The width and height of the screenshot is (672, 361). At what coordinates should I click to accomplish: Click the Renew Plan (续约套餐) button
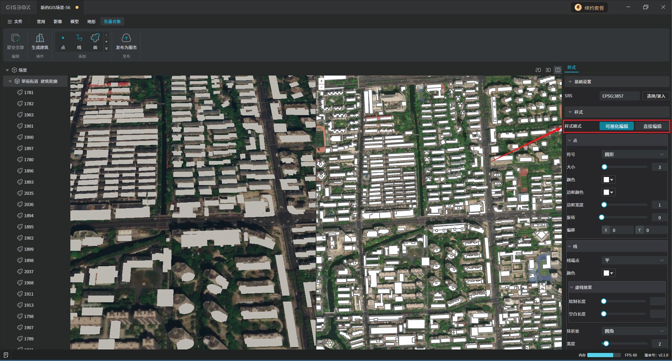point(590,8)
